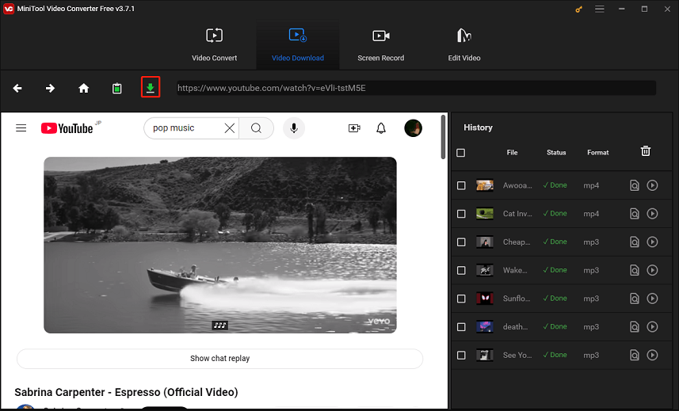Click the mp4 format of Cat Inv...
The height and width of the screenshot is (411, 679).
click(x=591, y=214)
